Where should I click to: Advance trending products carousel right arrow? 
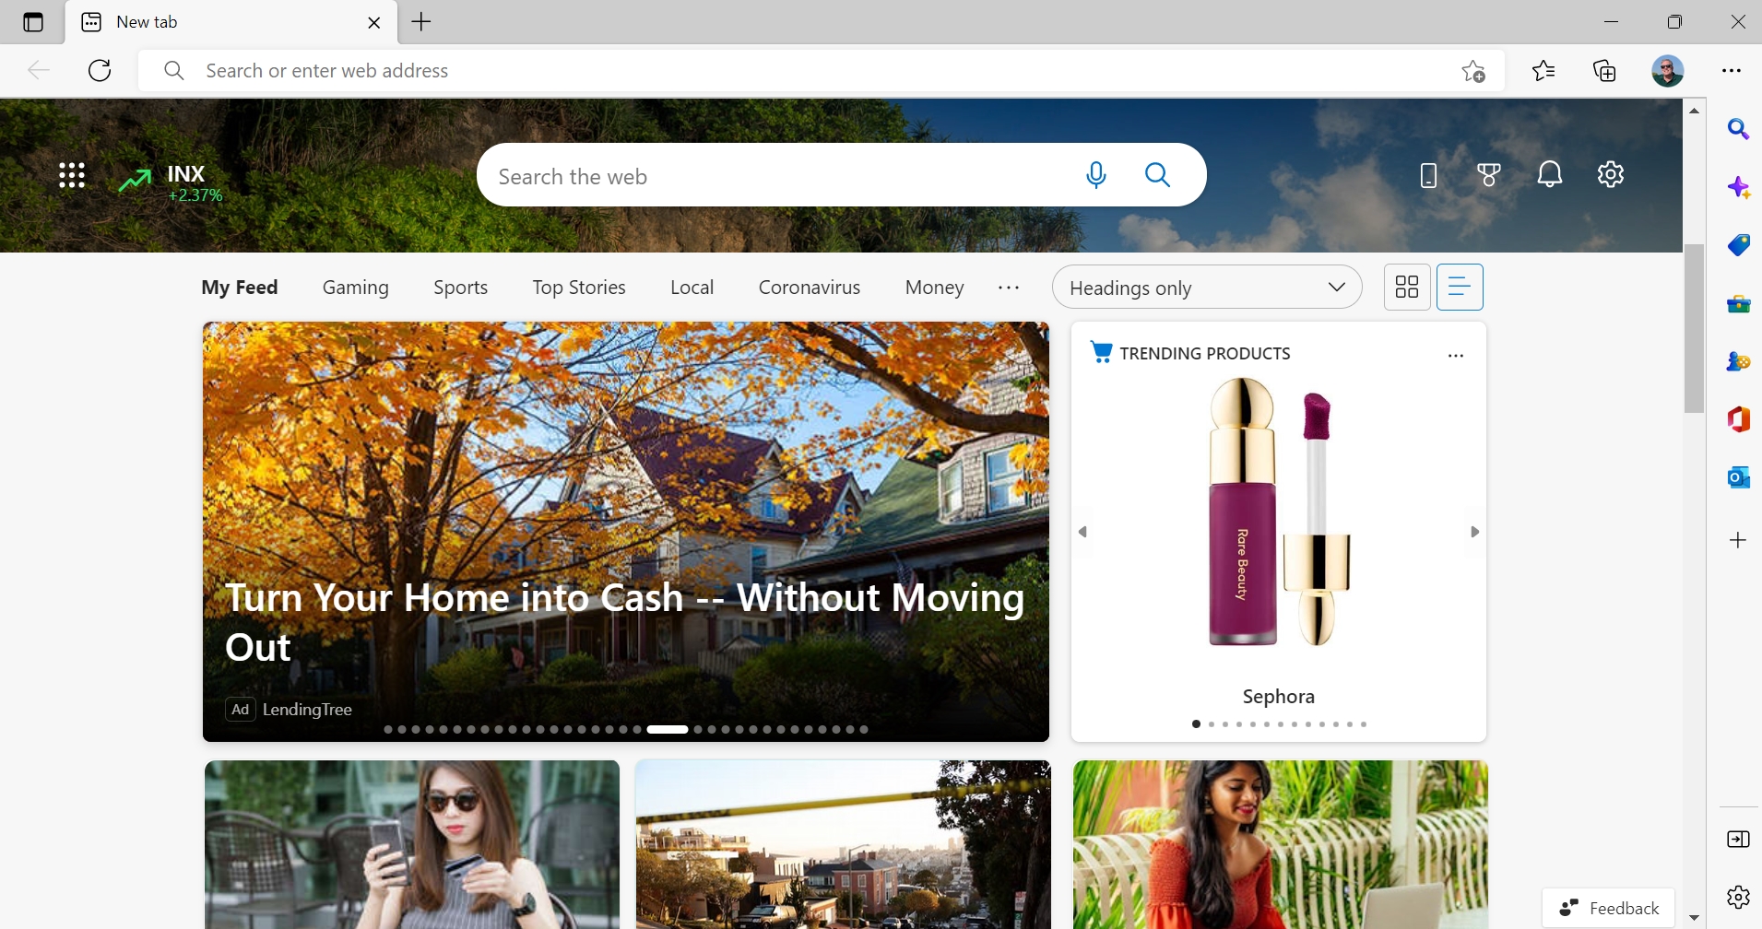pyautogui.click(x=1474, y=532)
